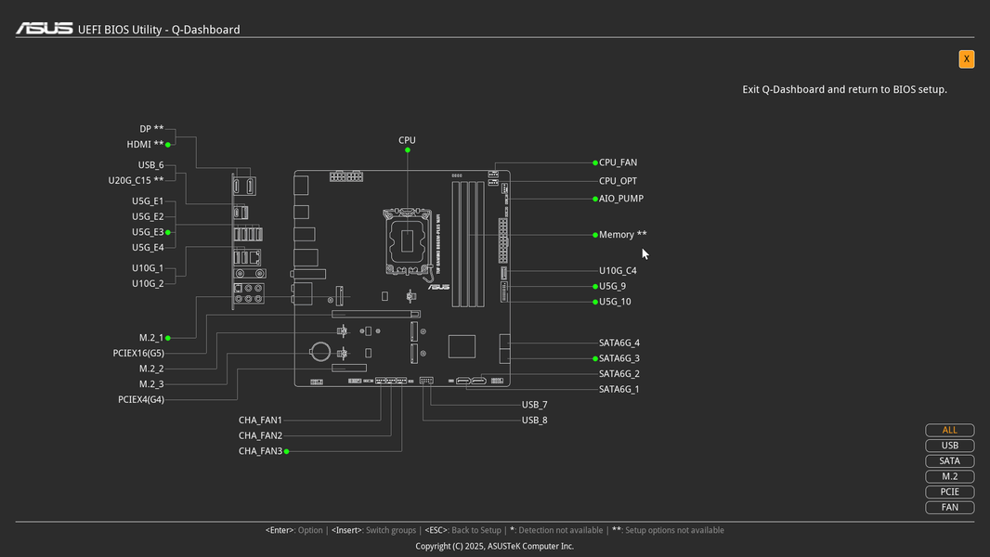Click the SATA6G_1 port label
The height and width of the screenshot is (557, 990).
click(x=619, y=389)
